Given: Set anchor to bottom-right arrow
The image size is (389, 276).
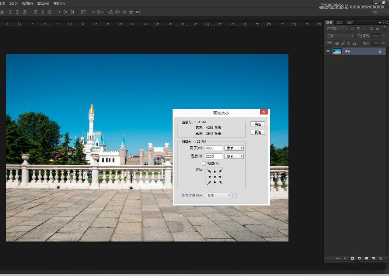Looking at the screenshot, I should pyautogui.click(x=221, y=183).
